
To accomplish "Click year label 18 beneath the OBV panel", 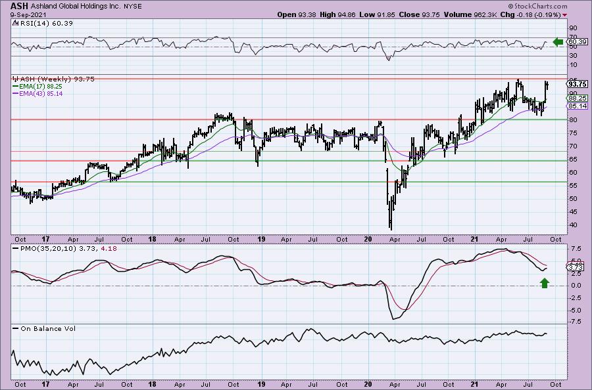I will (x=152, y=384).
